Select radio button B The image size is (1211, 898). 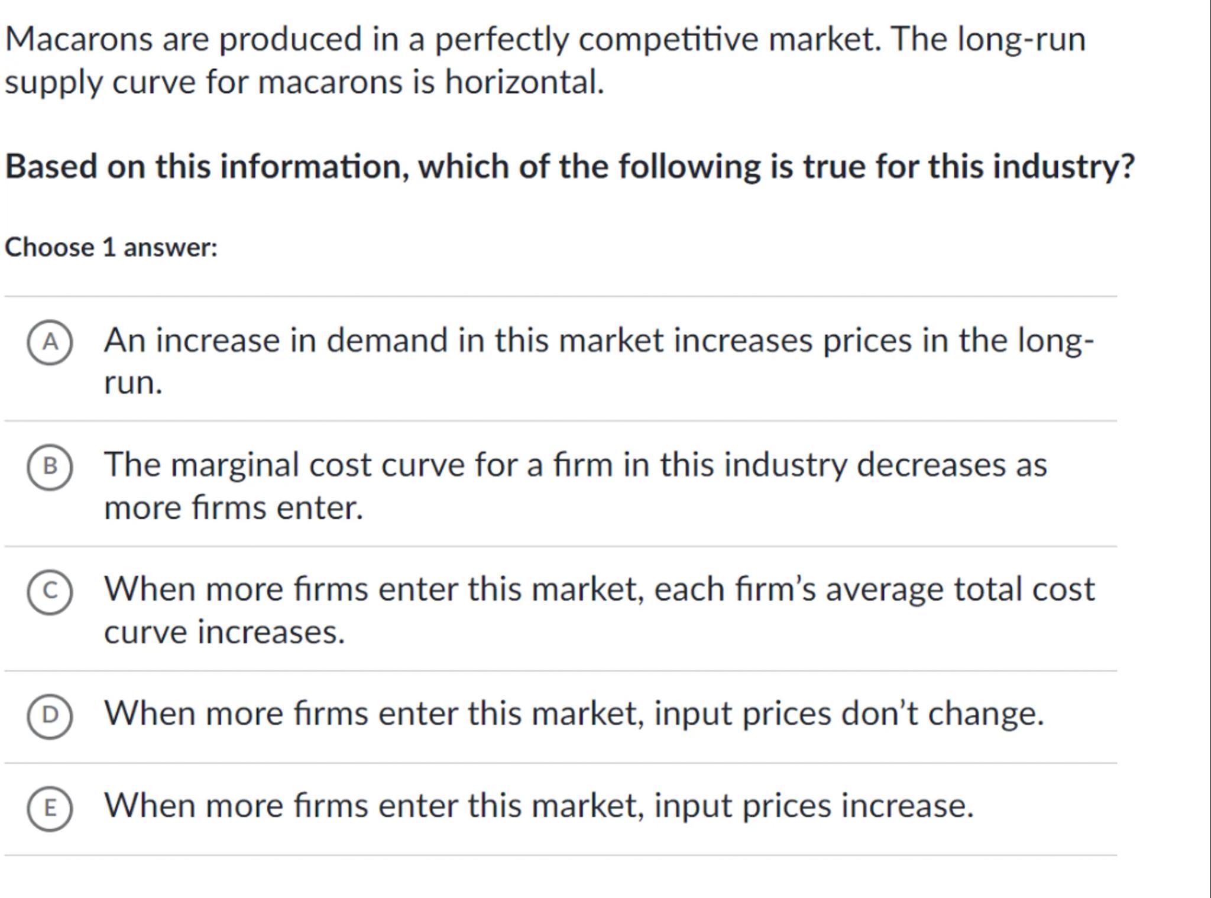point(50,467)
